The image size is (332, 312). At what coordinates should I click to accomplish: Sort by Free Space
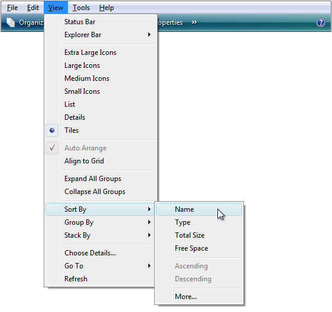point(199,248)
